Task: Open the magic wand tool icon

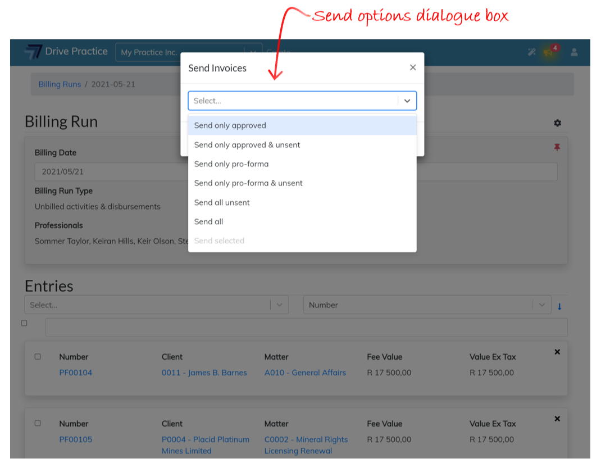Action: 531,52
